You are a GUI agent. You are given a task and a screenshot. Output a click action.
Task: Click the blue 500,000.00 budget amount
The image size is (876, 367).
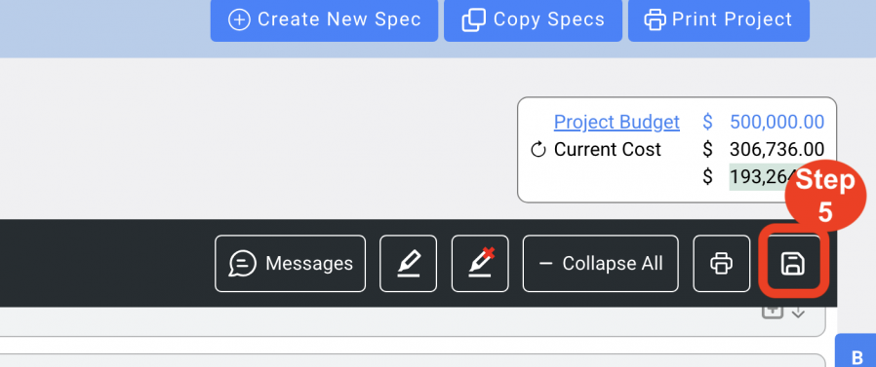(777, 122)
